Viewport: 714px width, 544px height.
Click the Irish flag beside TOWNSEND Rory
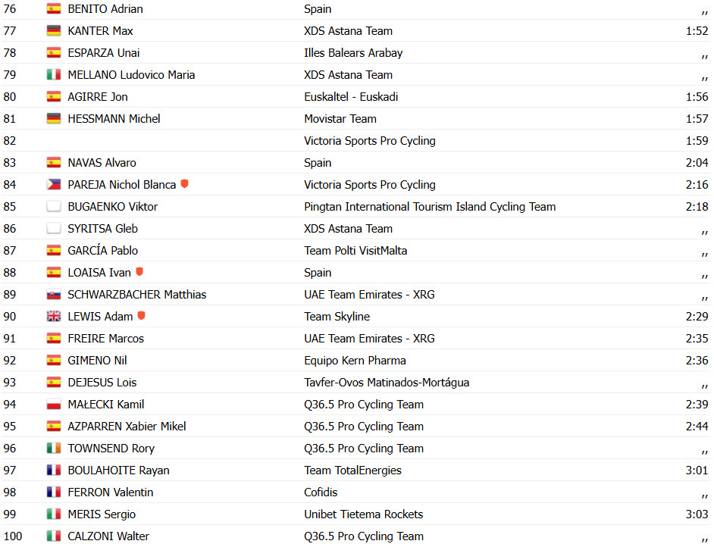click(54, 448)
